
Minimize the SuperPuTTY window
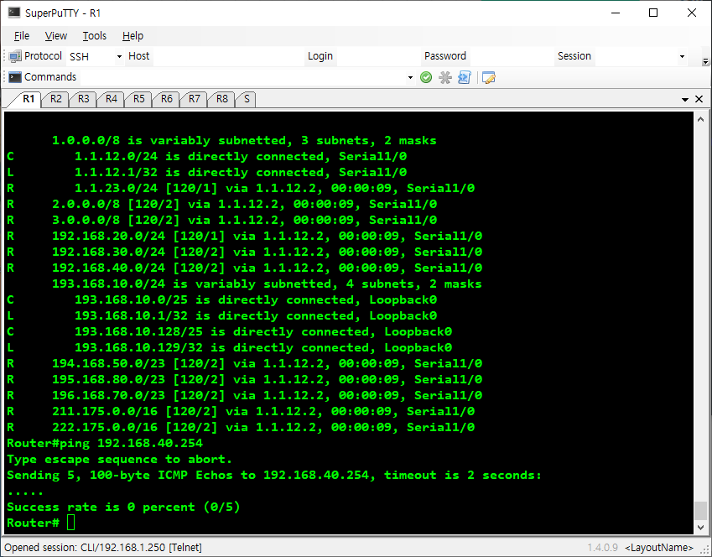point(616,13)
